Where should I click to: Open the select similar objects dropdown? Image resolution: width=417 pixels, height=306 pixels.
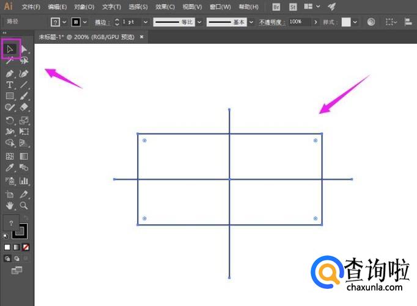[x=391, y=22]
